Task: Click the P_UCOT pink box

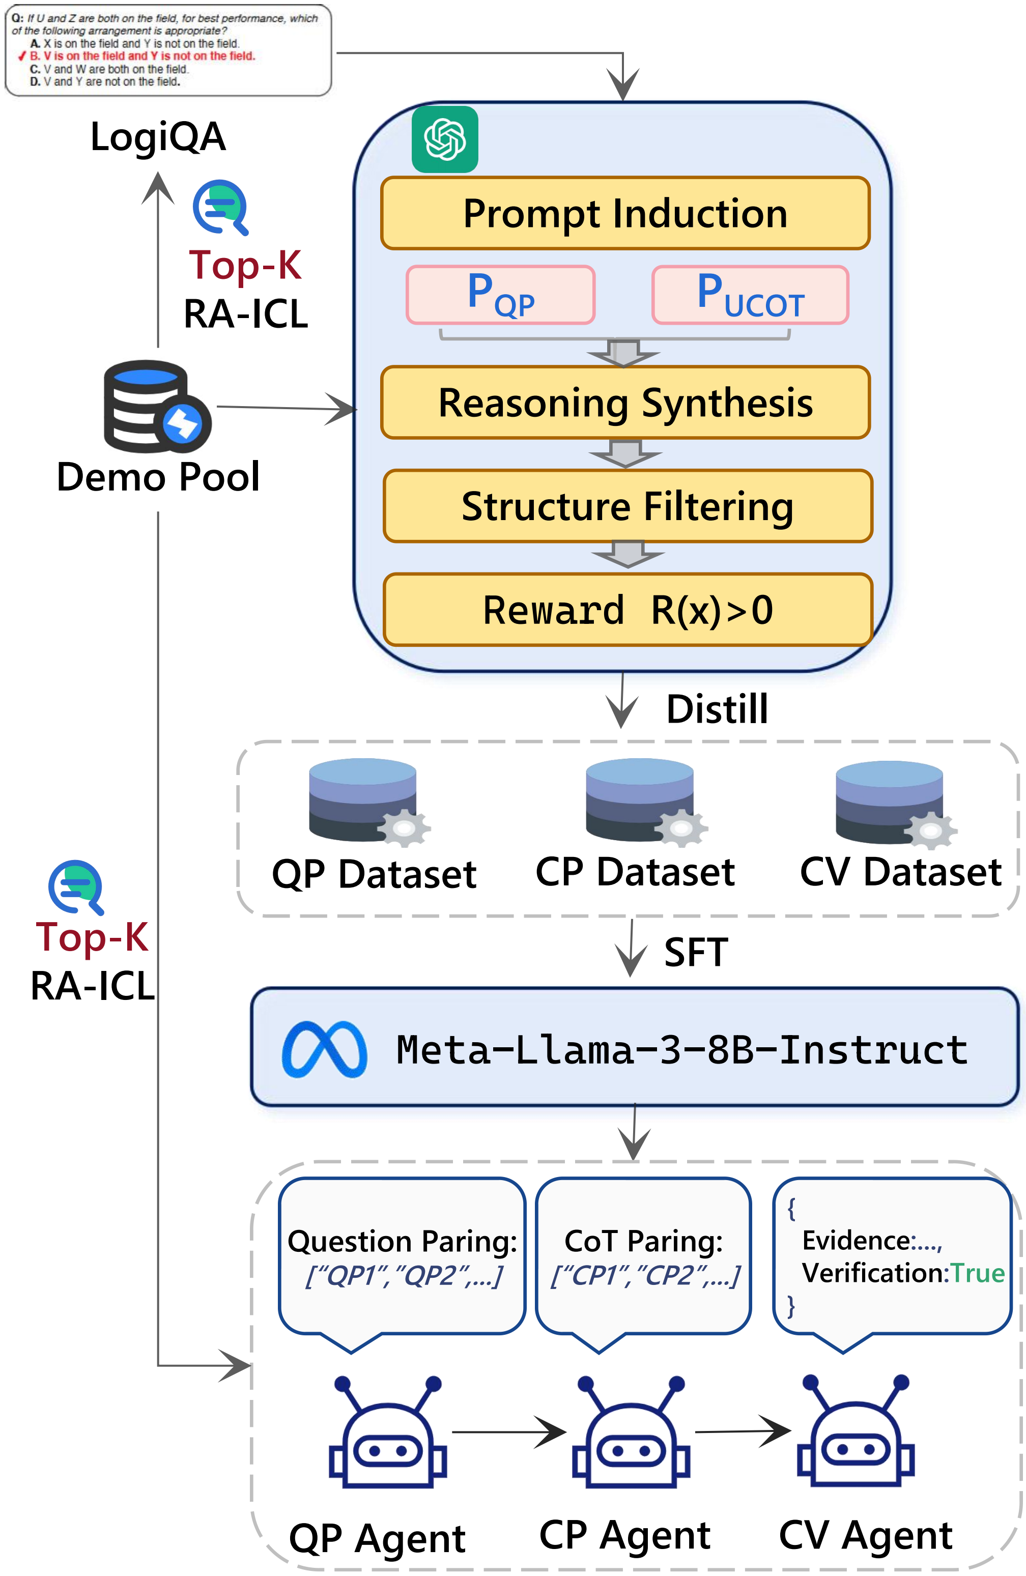Action: coord(750,295)
